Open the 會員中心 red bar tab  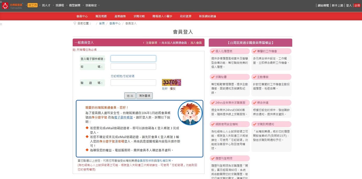82,16
